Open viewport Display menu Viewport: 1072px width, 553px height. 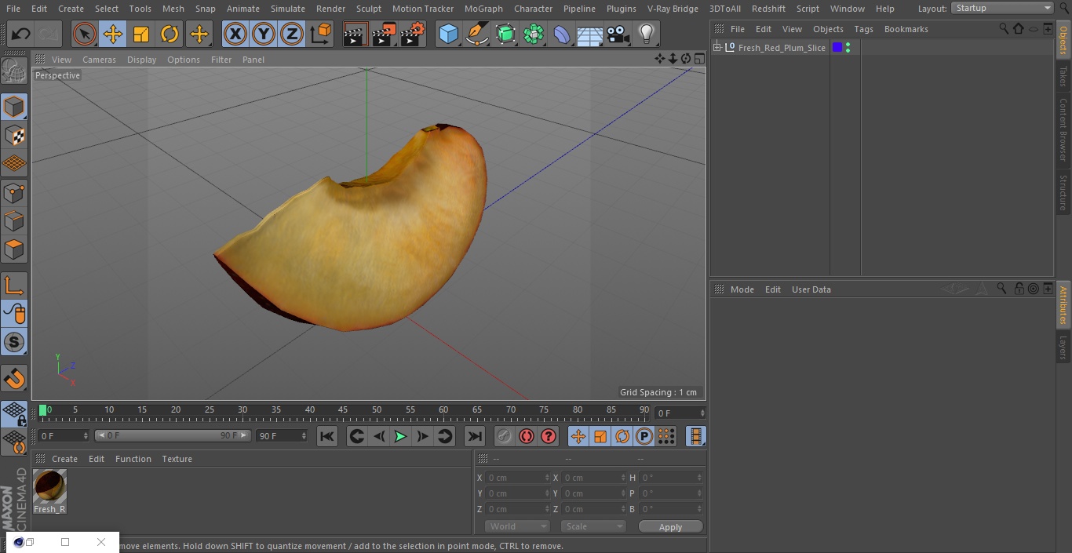pyautogui.click(x=141, y=60)
